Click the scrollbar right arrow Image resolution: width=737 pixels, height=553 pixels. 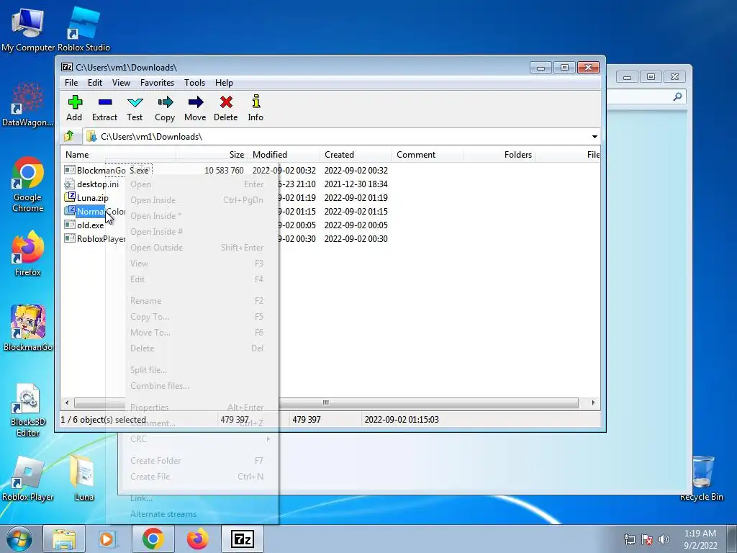(x=593, y=403)
